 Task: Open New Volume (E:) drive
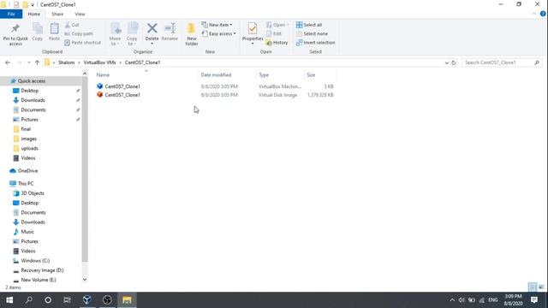click(38, 280)
